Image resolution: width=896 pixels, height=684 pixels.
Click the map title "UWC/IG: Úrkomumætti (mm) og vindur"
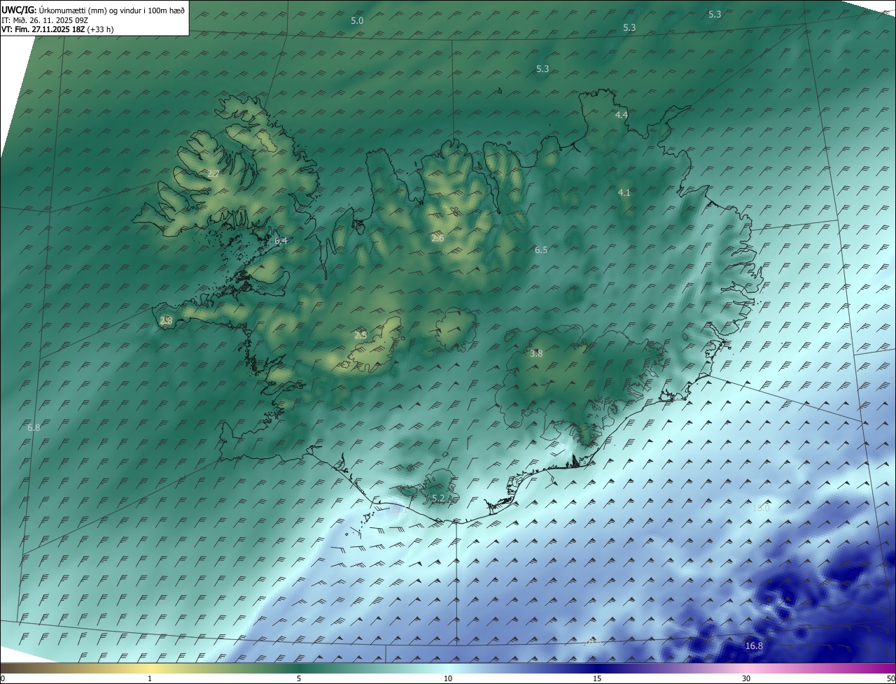click(94, 10)
